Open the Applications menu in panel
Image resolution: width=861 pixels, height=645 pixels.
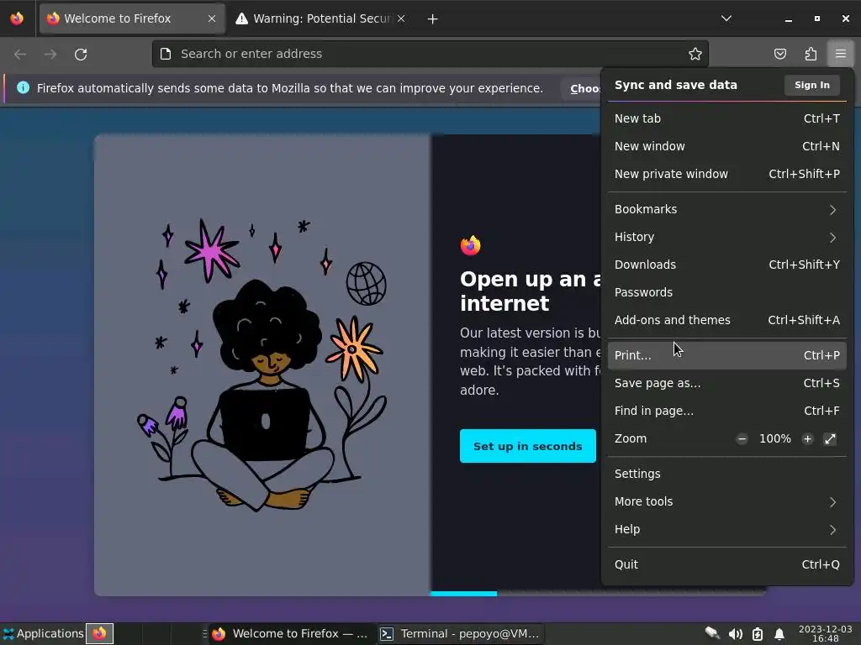point(43,633)
